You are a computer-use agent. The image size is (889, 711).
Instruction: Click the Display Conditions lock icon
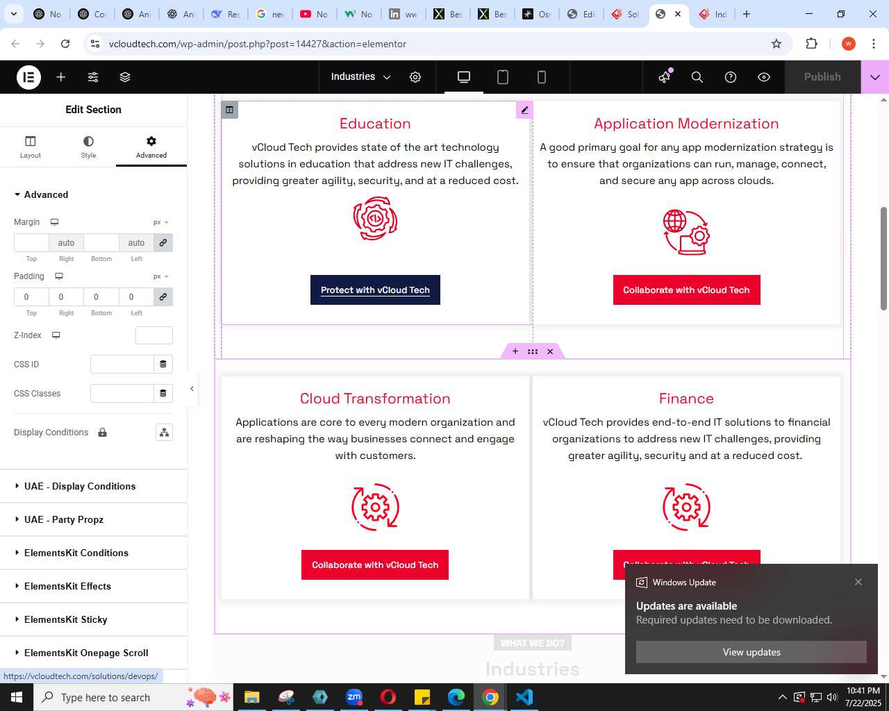point(102,432)
